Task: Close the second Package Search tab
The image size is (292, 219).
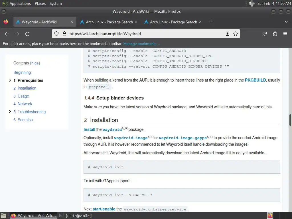Action: (x=136, y=22)
